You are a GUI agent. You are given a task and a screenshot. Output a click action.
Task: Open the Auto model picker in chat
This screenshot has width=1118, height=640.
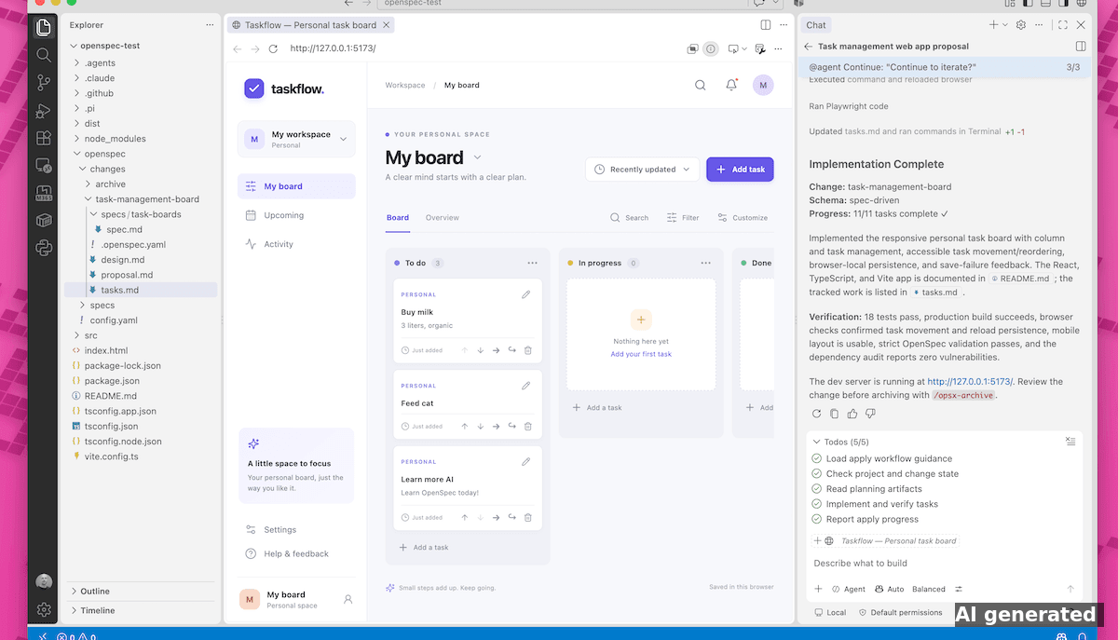[889, 589]
